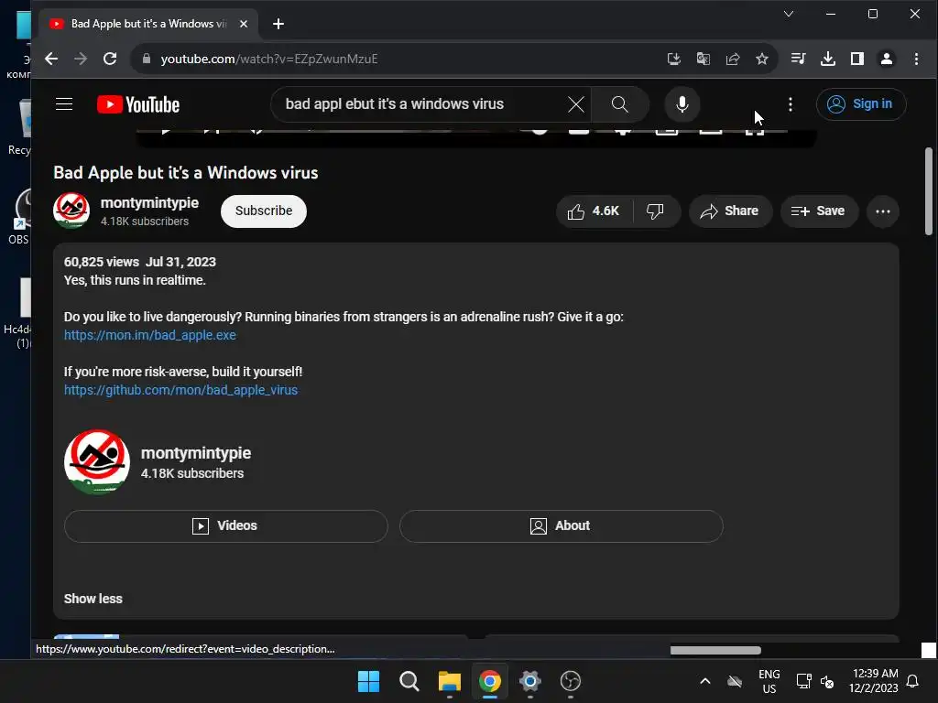Open Chrome downloads
The image size is (938, 703).
828,59
